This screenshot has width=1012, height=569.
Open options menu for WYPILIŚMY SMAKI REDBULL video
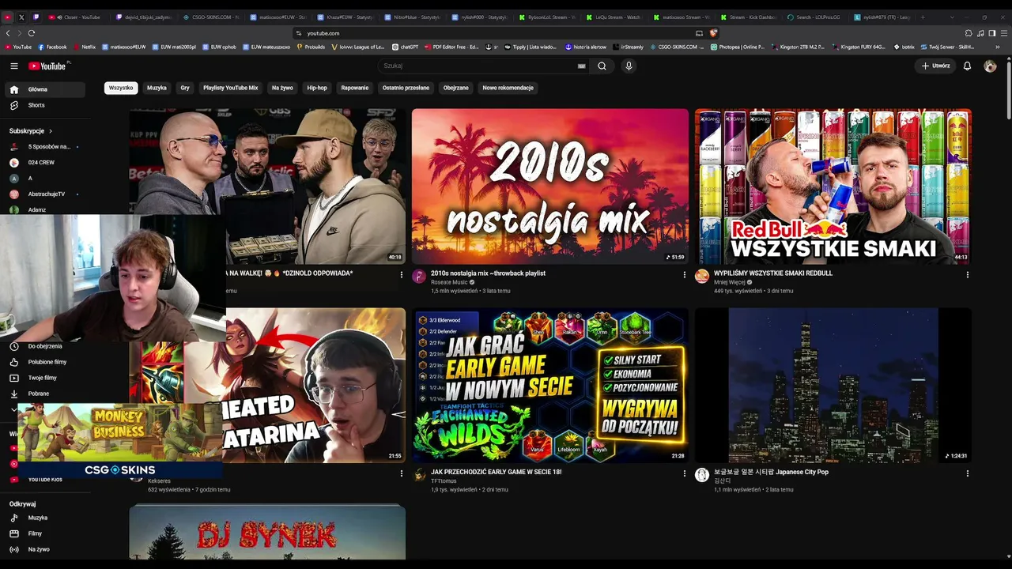point(968,275)
